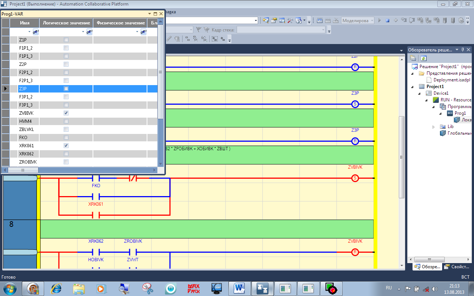Click the Properties icon in Solution Explorer

click(413, 58)
